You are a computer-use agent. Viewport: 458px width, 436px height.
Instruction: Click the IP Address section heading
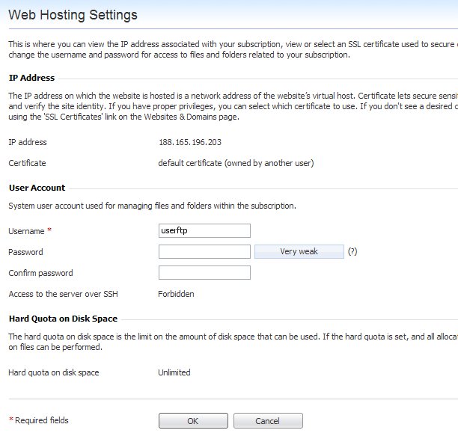click(31, 78)
